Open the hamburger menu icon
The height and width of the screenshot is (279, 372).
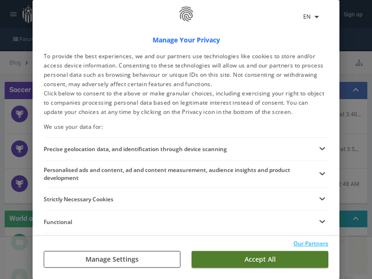(x=13, y=14)
